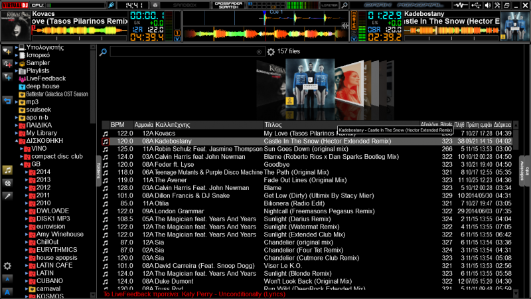531x299 pixels.
Task: Decrease font size with small A icon
Action: pyautogui.click(x=7, y=279)
